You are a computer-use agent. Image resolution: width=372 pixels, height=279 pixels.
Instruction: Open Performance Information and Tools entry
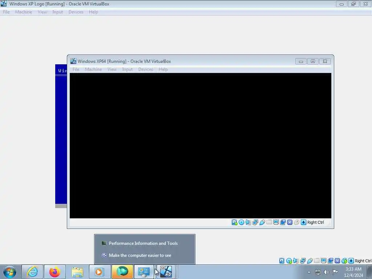pos(145,243)
